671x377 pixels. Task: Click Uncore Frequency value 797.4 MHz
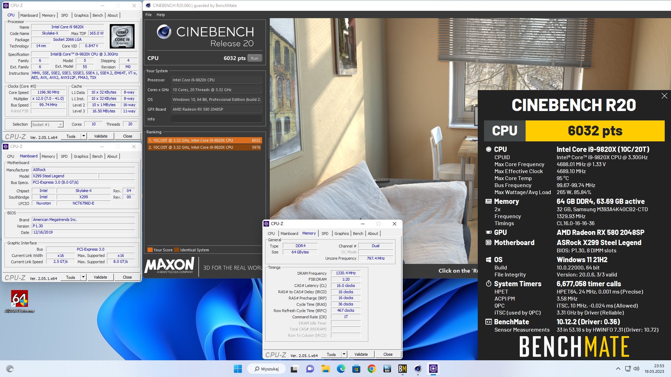pos(376,258)
